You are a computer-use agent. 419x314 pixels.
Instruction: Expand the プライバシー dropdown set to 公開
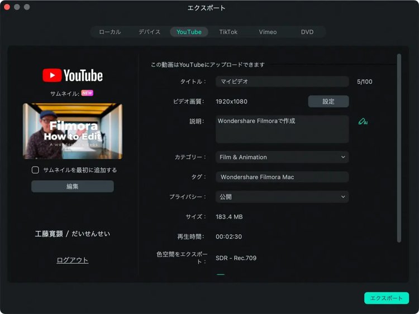click(282, 197)
